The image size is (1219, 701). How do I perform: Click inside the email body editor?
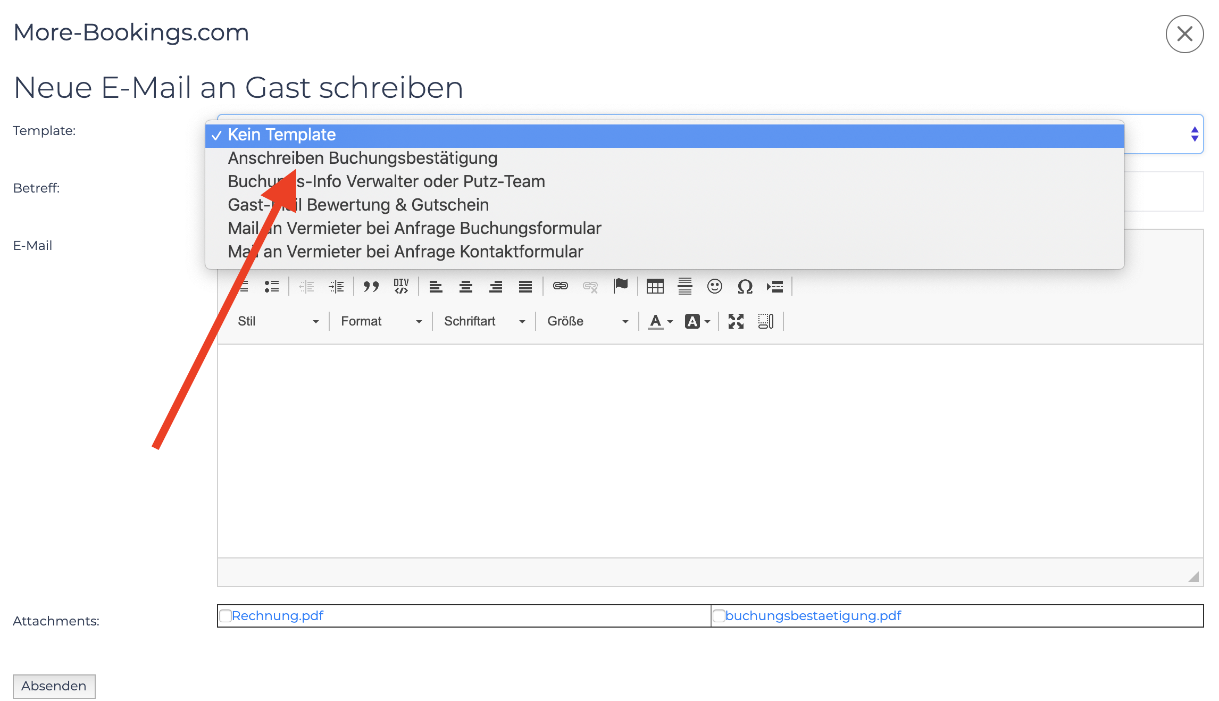pyautogui.click(x=710, y=451)
